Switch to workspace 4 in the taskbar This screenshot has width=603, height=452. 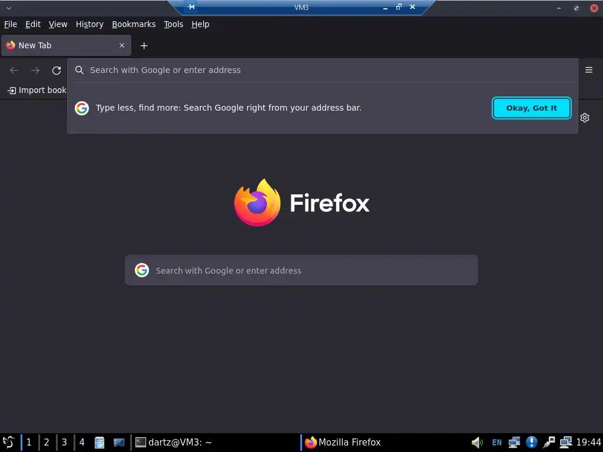click(82, 443)
